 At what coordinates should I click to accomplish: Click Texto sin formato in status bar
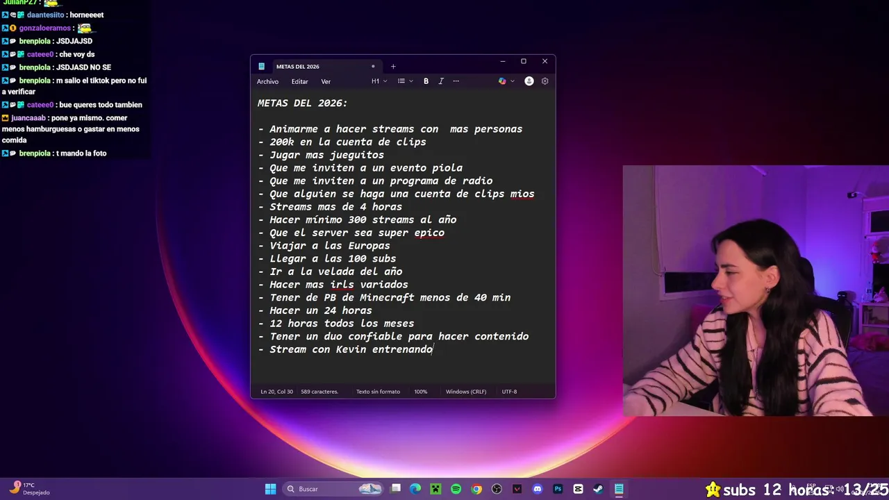378,392
